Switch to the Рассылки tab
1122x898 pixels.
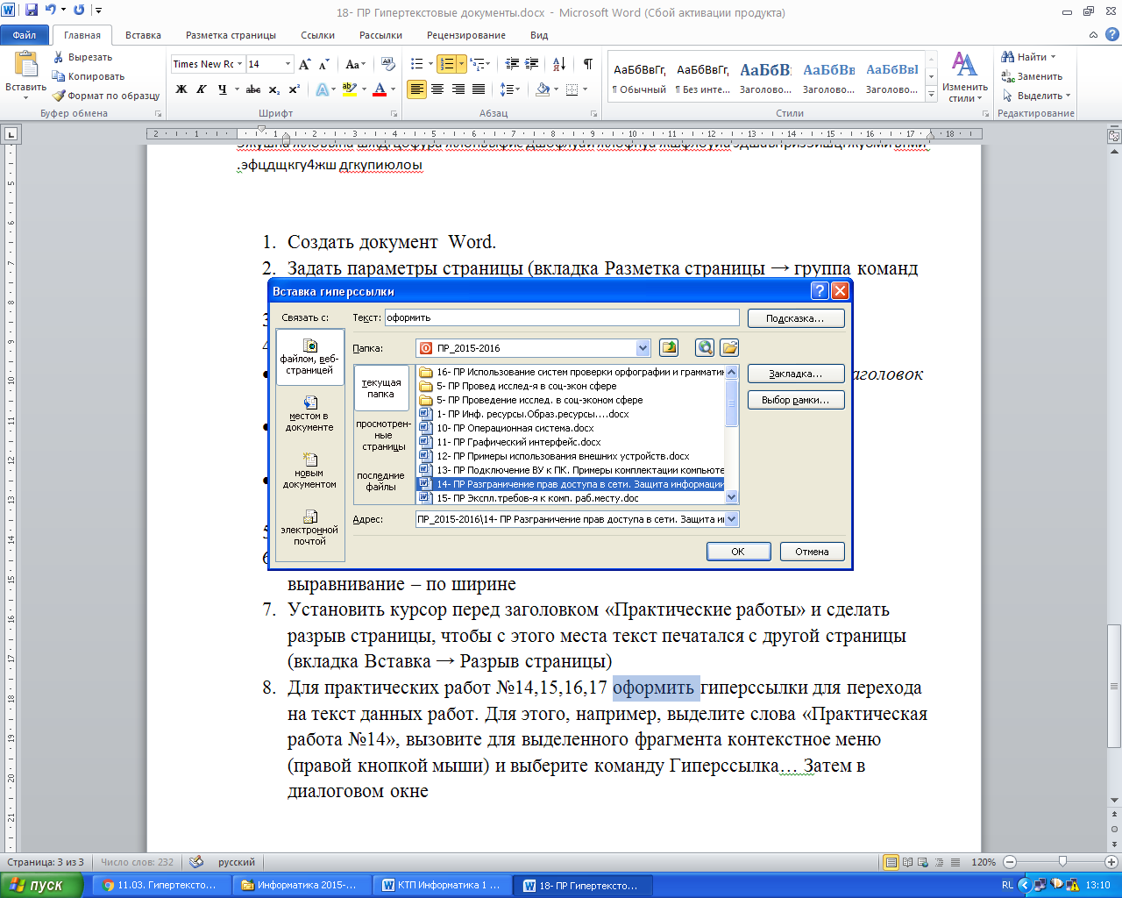pyautogui.click(x=380, y=35)
